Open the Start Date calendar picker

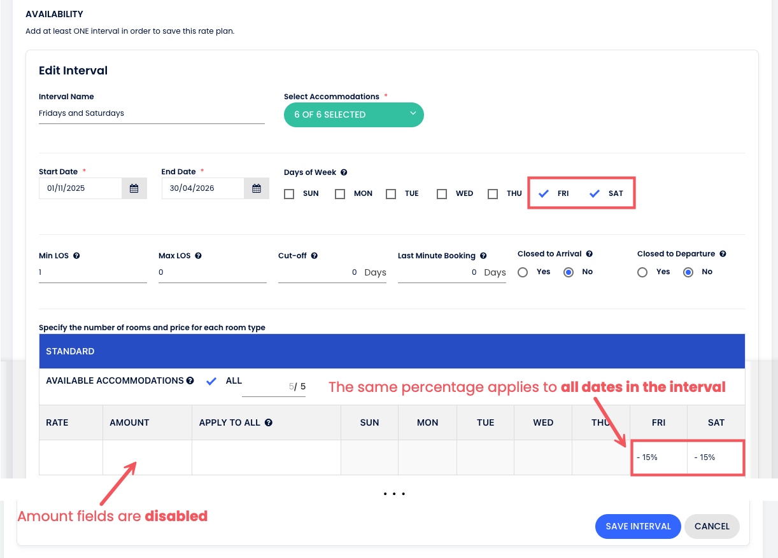coord(134,188)
